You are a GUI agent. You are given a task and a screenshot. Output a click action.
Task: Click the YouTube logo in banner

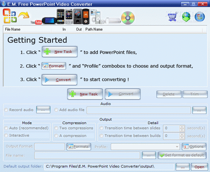36,22
